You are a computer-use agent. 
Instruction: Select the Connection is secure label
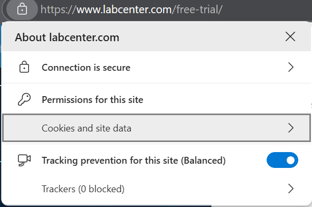coord(86,68)
